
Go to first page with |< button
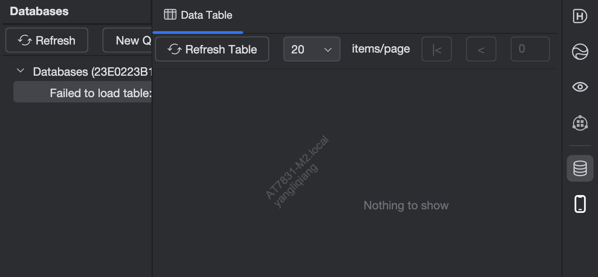point(437,49)
